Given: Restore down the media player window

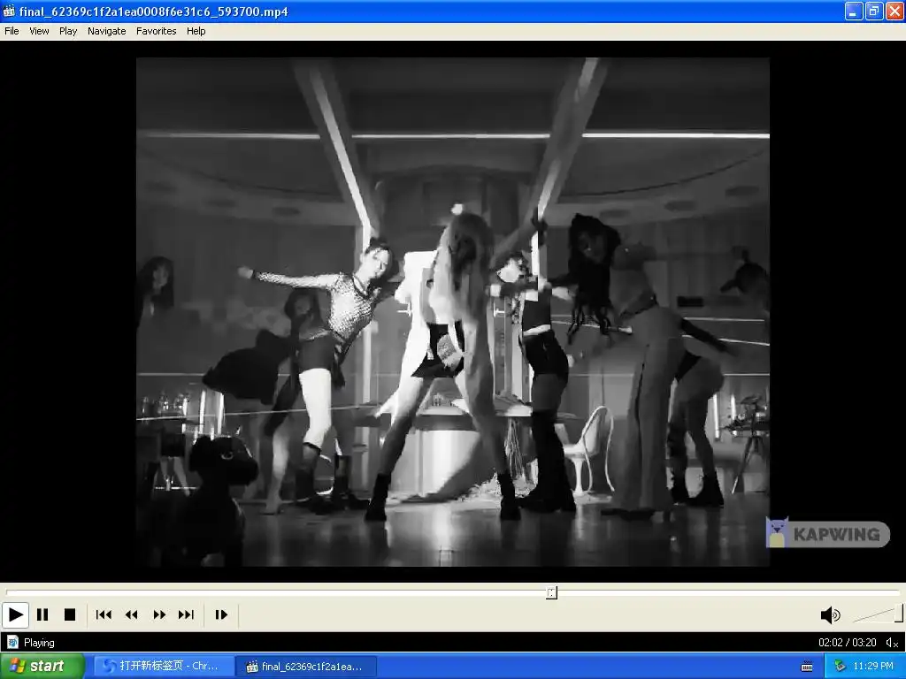Looking at the screenshot, I should [874, 11].
